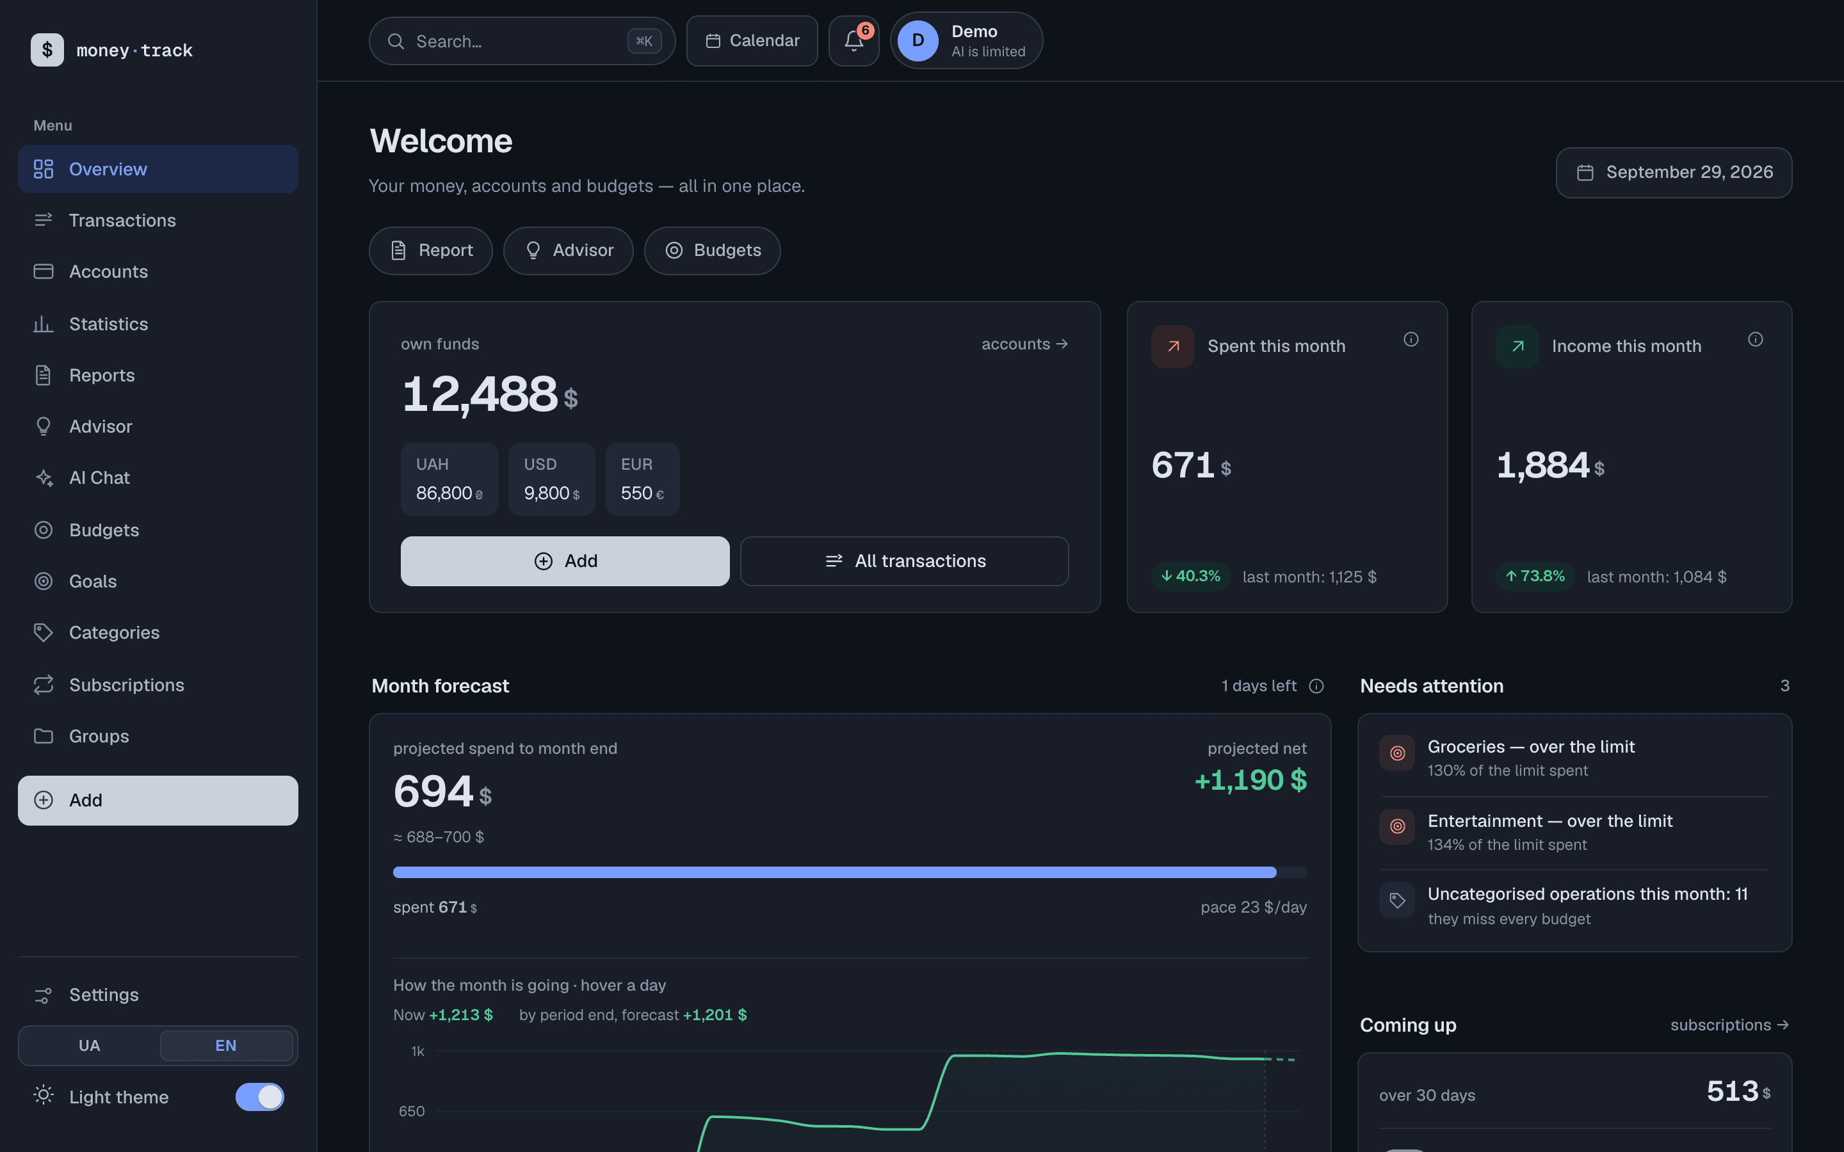Image resolution: width=1844 pixels, height=1152 pixels.
Task: Click the Add button in own funds card
Action: click(x=565, y=561)
